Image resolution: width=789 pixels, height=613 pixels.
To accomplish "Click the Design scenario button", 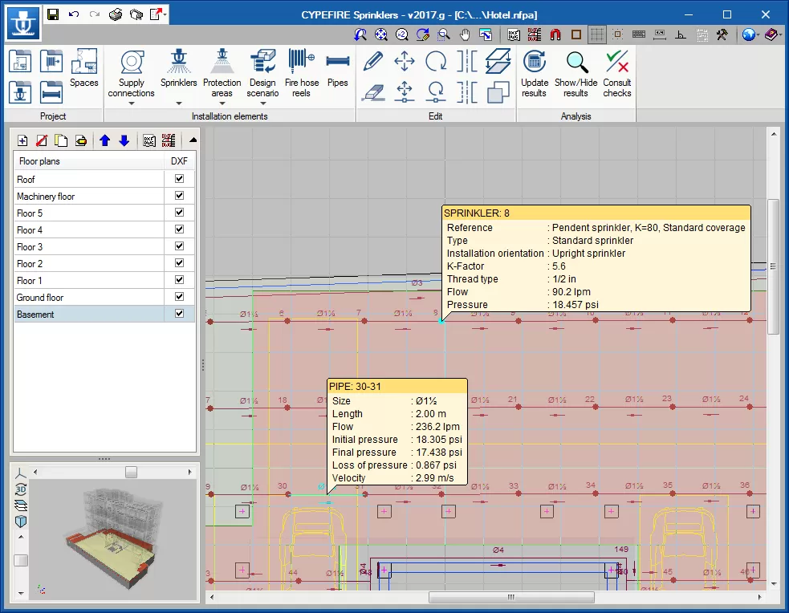I will 262,74.
